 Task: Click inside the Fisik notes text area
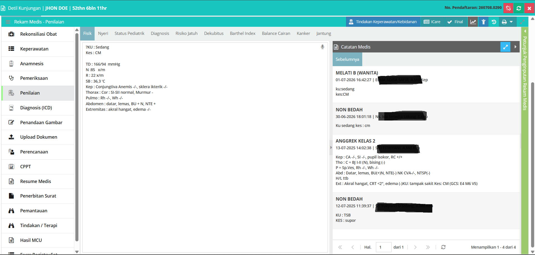(x=205, y=147)
